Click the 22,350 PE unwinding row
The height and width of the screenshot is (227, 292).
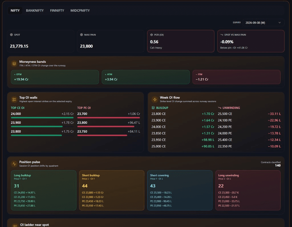(x=249, y=146)
